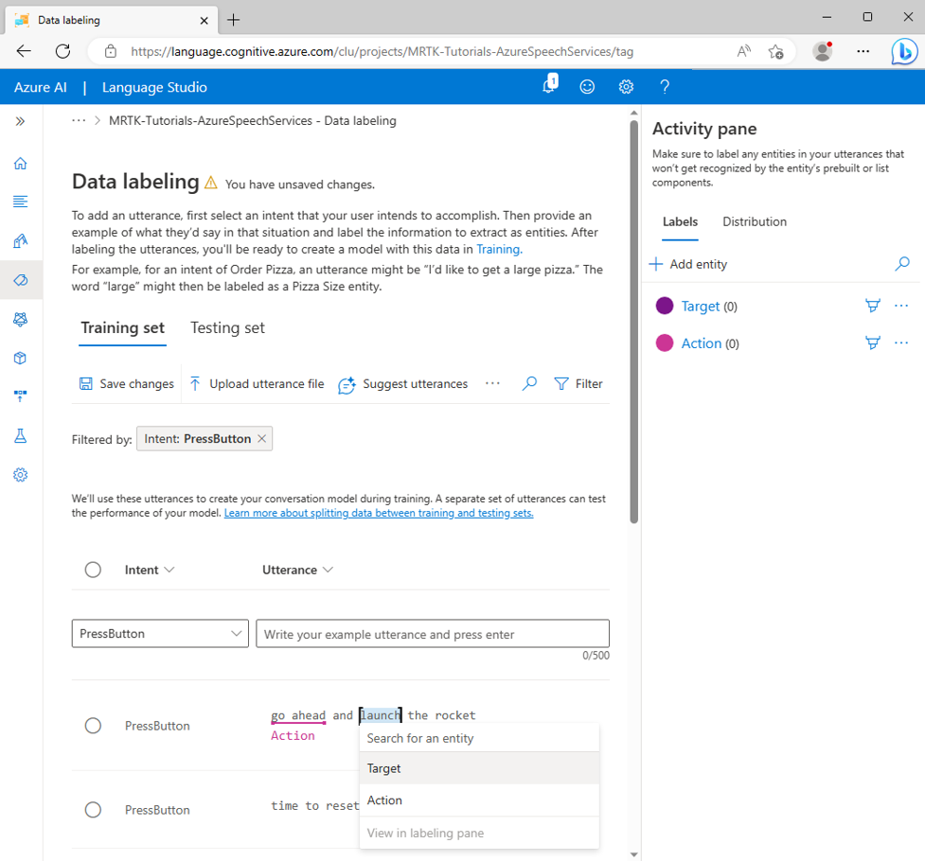Image resolution: width=925 pixels, height=861 pixels.
Task: Click the purple Target color swatch
Action: [x=665, y=306]
